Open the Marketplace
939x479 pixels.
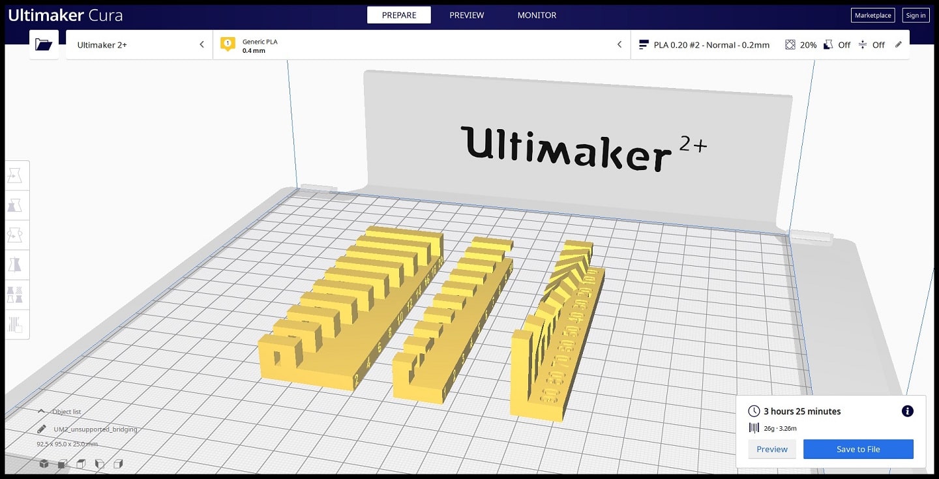pos(873,16)
